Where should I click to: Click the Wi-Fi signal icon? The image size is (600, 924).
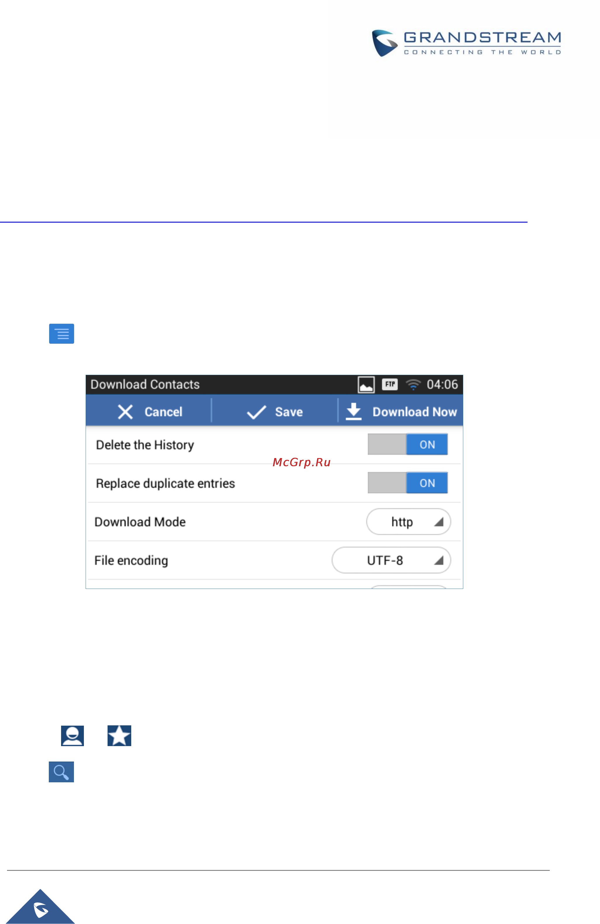[413, 384]
